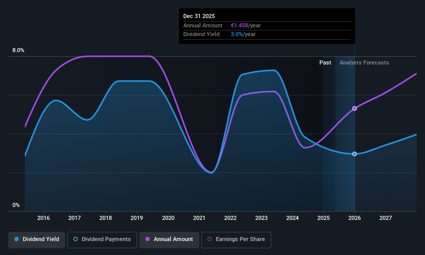The height and width of the screenshot is (255, 425).
Task: Click the €1.458/year annual amount value
Action: click(246, 25)
